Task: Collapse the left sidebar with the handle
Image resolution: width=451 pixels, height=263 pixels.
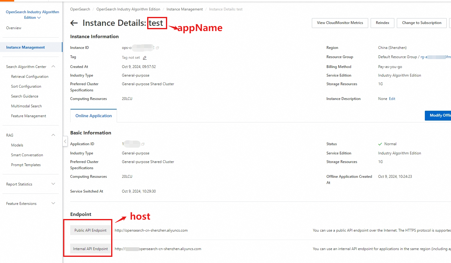Action: (65, 141)
